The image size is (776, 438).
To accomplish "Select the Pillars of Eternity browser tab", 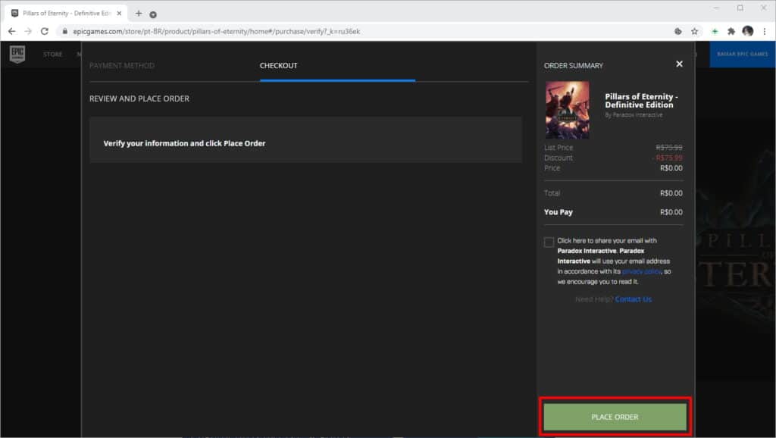I will coord(65,14).
